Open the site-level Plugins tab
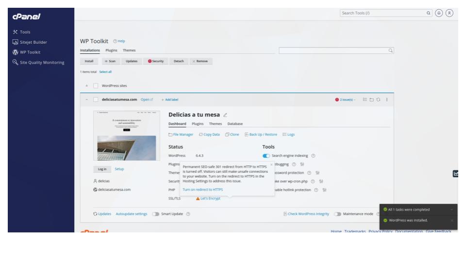466x262 pixels. coord(198,124)
